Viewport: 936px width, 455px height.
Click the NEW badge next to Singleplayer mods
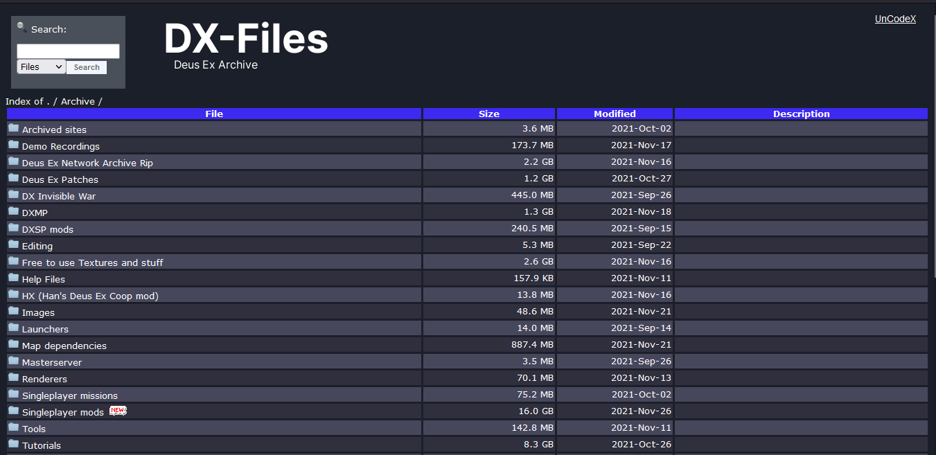pyautogui.click(x=118, y=411)
